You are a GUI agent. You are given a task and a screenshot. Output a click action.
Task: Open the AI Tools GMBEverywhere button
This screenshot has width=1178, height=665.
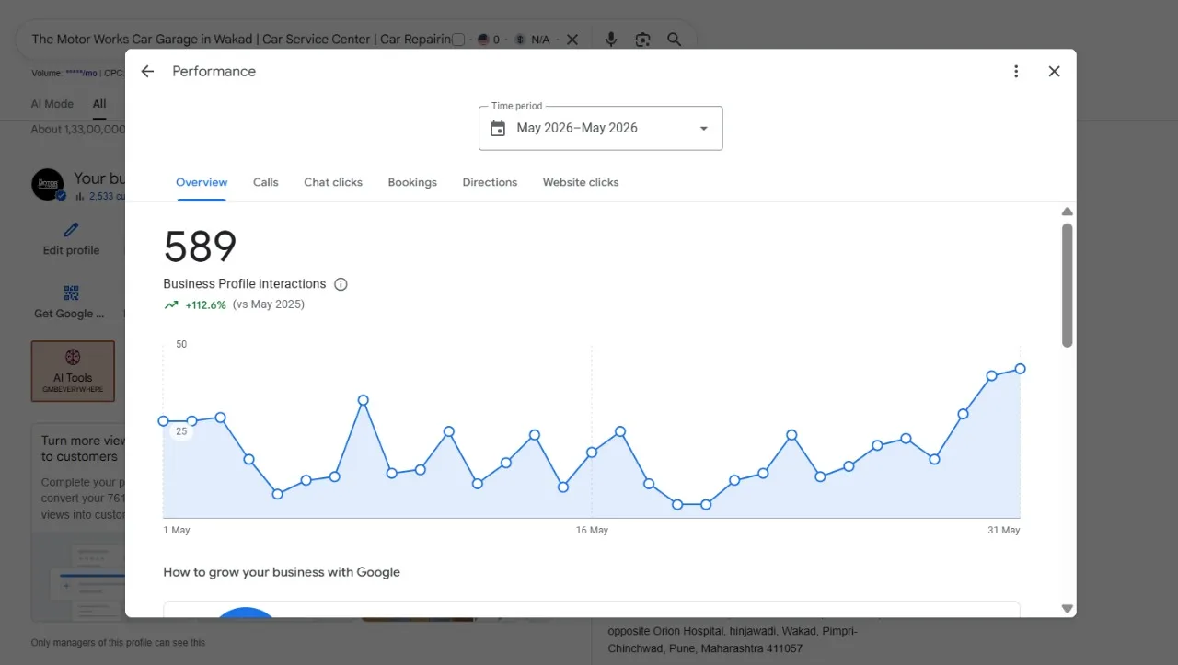click(73, 371)
